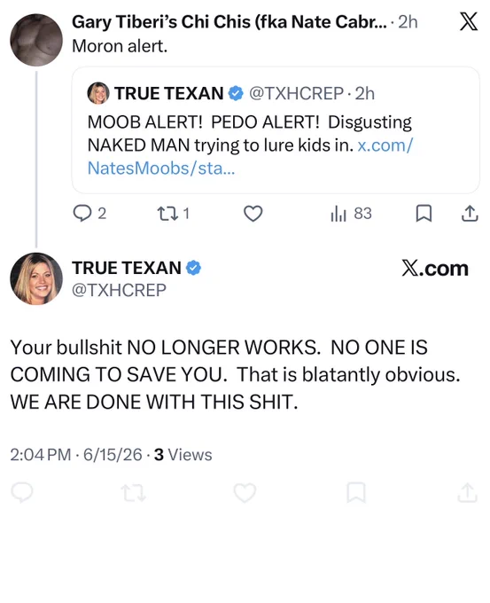Open the quoted TRUE TEXAN tweet card
Viewport: 490px width, 603px height.
pos(276,130)
